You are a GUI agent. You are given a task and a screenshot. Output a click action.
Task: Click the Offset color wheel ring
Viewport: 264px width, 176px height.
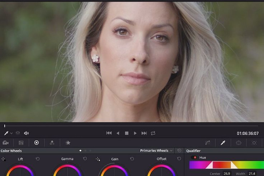click(162, 167)
